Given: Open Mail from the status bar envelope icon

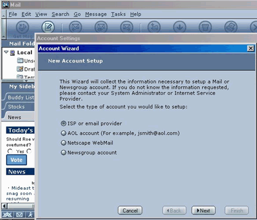Looking at the screenshot, I should pos(20,215).
